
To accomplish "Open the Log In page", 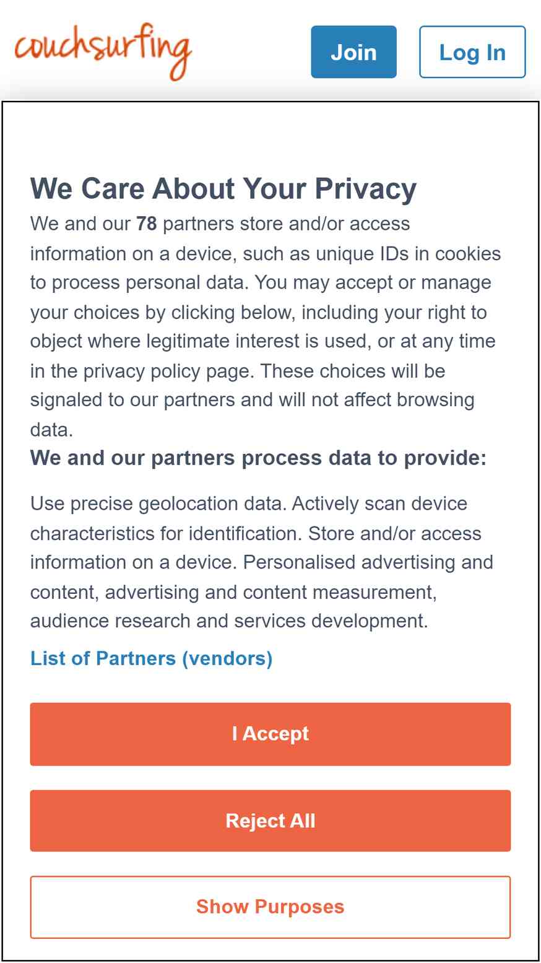I will pyautogui.click(x=472, y=52).
